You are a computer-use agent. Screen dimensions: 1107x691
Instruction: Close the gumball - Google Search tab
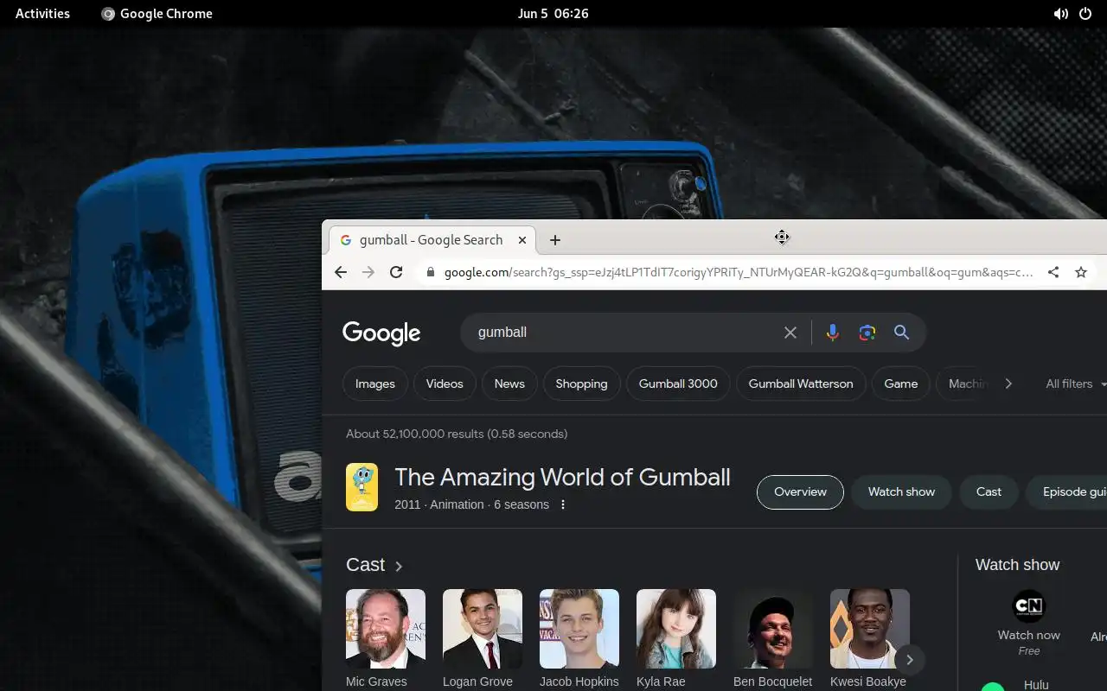click(x=522, y=240)
